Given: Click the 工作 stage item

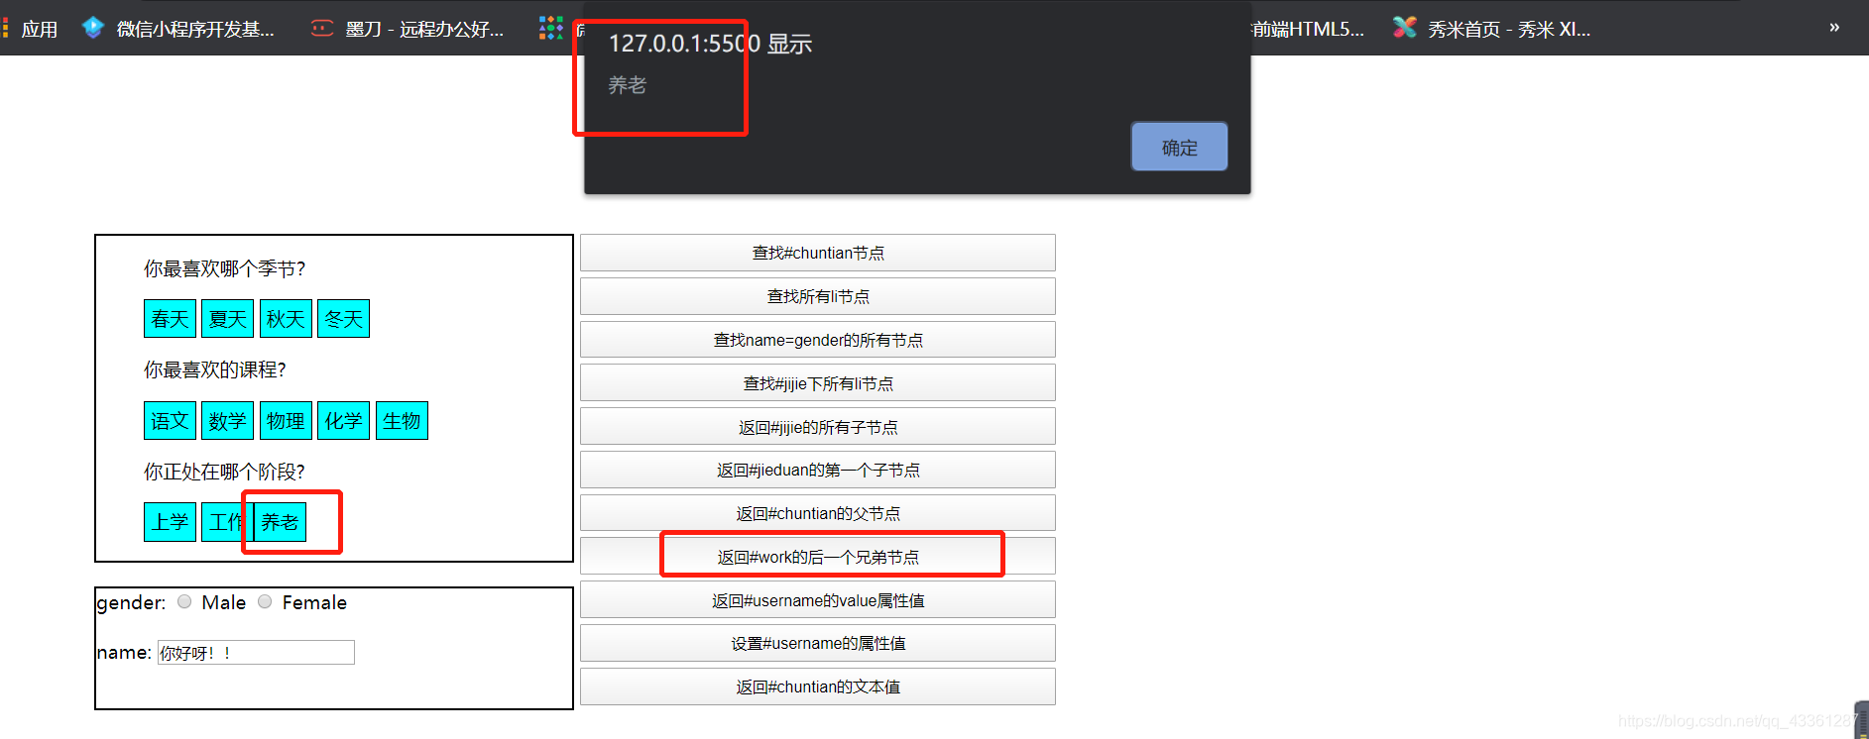Looking at the screenshot, I should [x=225, y=522].
